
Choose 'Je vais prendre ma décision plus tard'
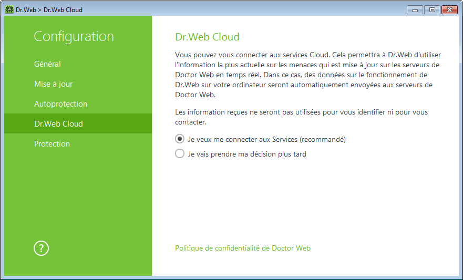tap(180, 154)
